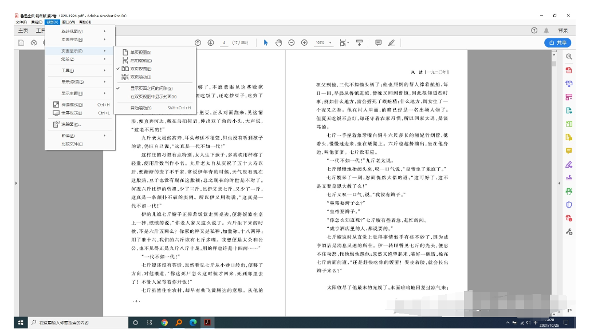The width and height of the screenshot is (590, 333).
Task: Choose the selection arrow tool
Action: click(x=266, y=43)
